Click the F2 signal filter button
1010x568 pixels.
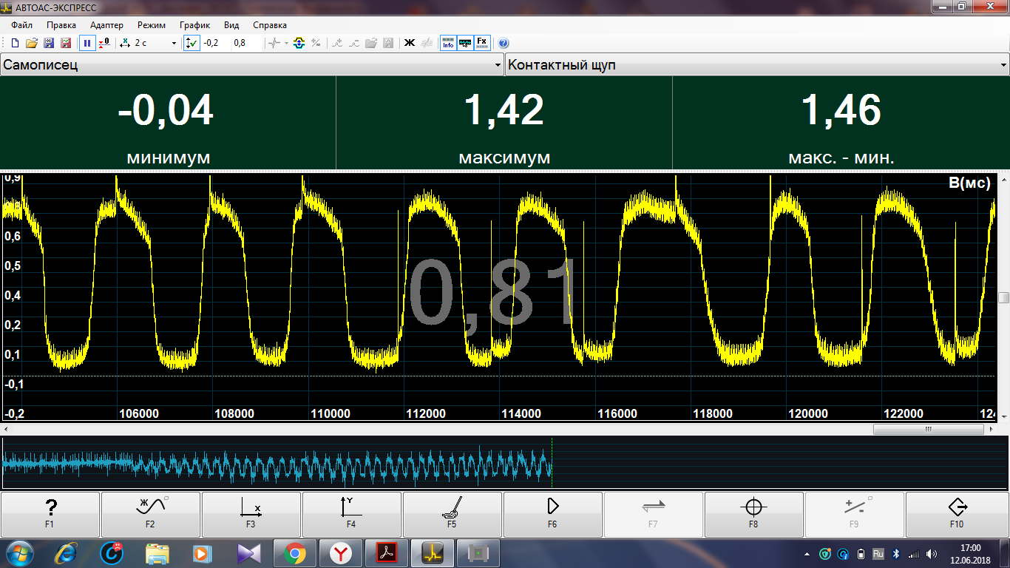click(x=151, y=514)
